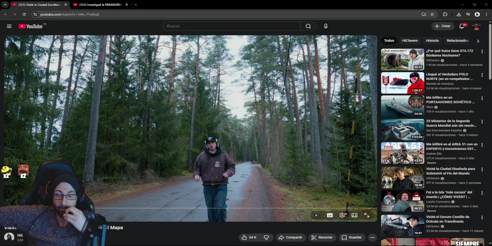Click the Recortar button
Screen dimensions: 492x246
click(322, 237)
